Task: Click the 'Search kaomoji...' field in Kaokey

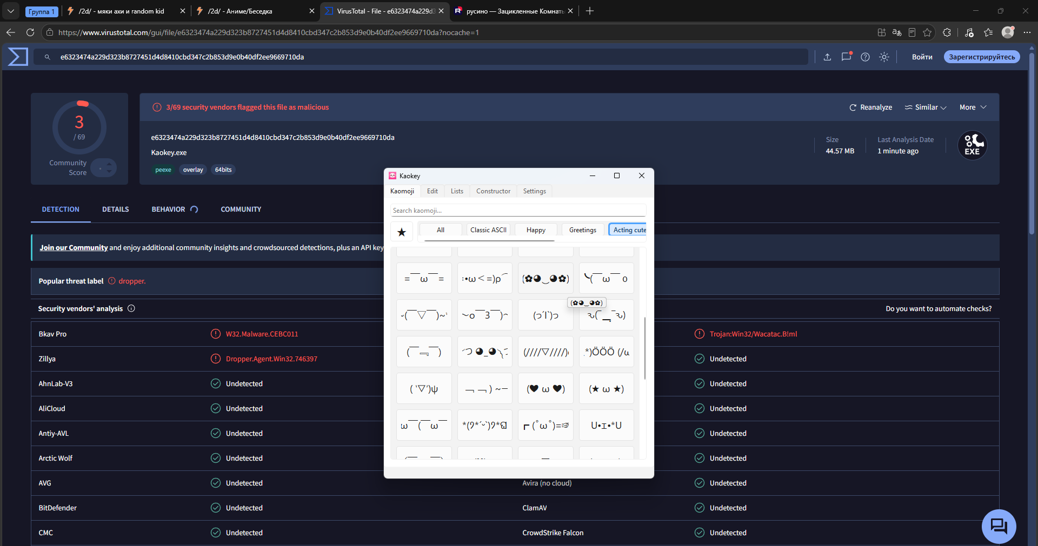Action: tap(518, 211)
